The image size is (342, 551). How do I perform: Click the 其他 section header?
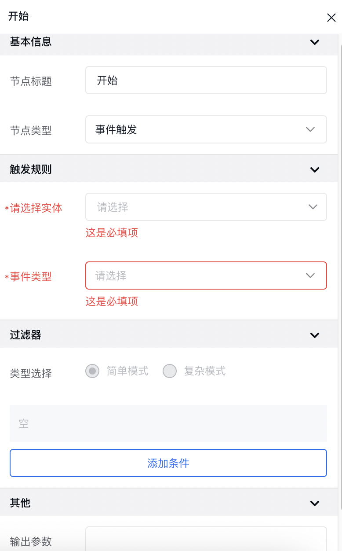tap(20, 503)
